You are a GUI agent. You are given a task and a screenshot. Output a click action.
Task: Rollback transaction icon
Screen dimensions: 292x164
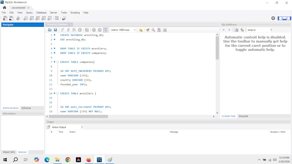[x=100, y=30]
